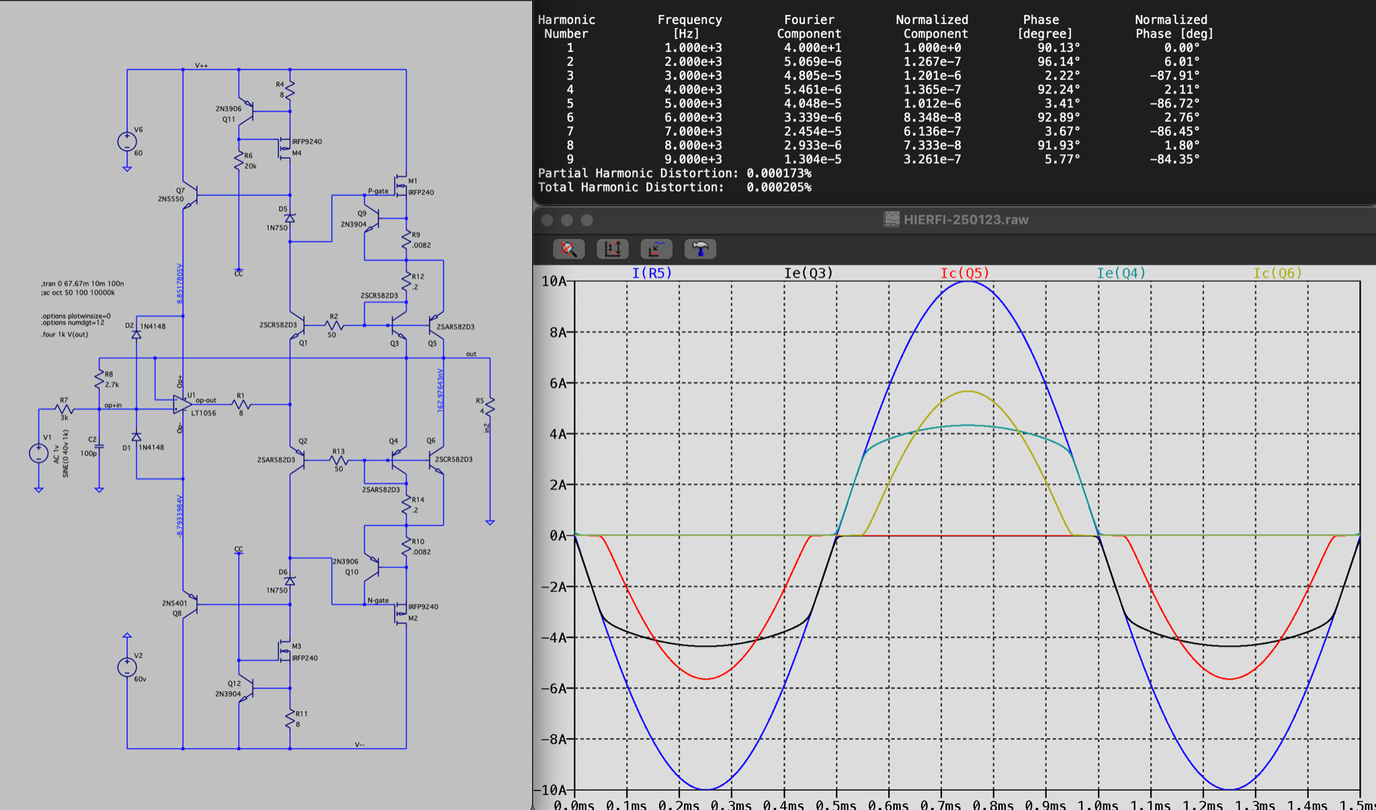Select the M1 IRFP240 MOSFET symbol
1376x810 pixels.
click(401, 184)
